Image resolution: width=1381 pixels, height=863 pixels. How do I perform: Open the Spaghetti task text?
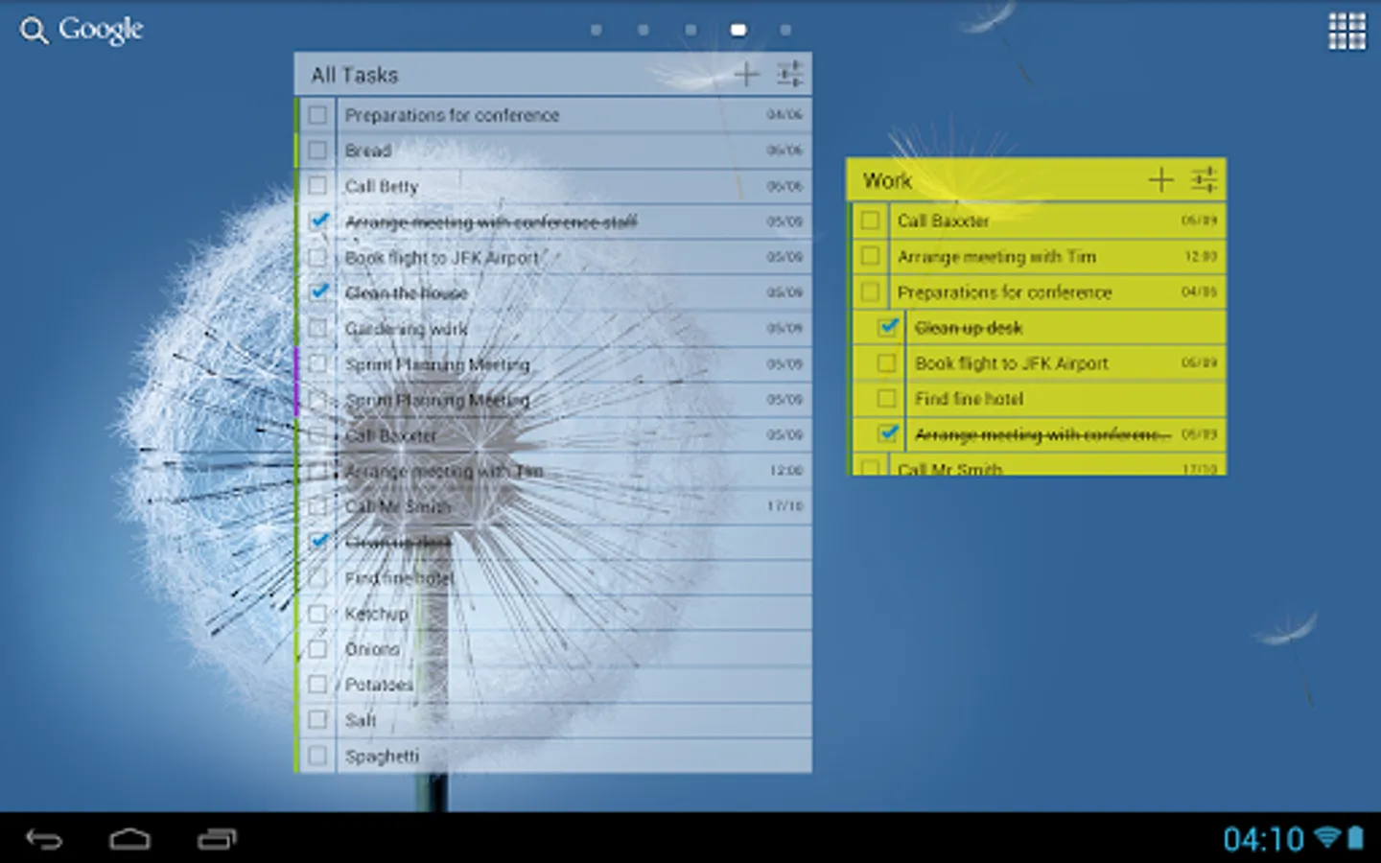coord(382,757)
